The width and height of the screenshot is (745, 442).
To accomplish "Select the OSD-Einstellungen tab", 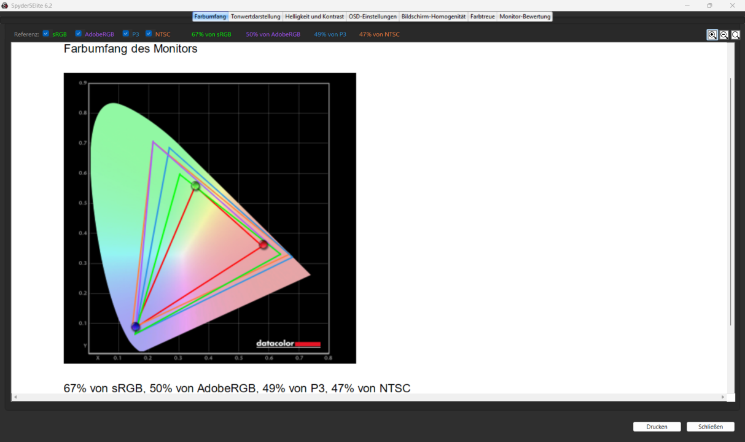I will click(372, 17).
